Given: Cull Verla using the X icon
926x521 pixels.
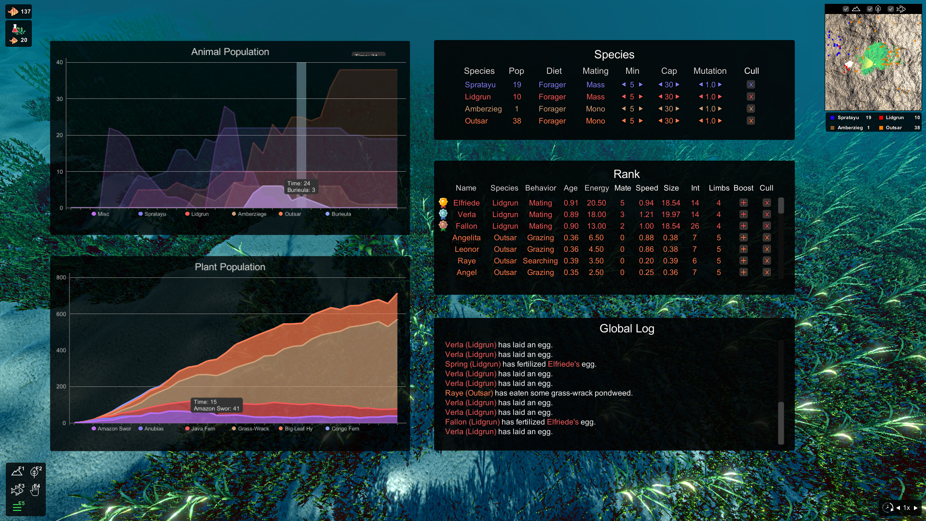Looking at the screenshot, I should pos(766,215).
